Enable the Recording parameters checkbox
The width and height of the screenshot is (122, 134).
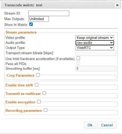pyautogui.click(x=45, y=110)
